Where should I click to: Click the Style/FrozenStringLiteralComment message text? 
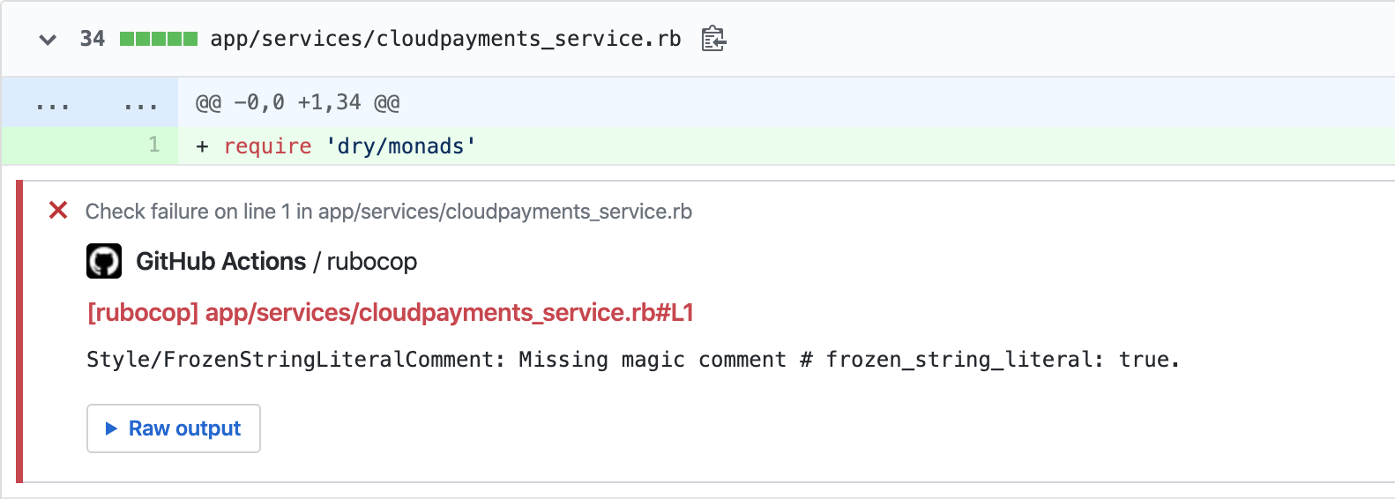(633, 360)
